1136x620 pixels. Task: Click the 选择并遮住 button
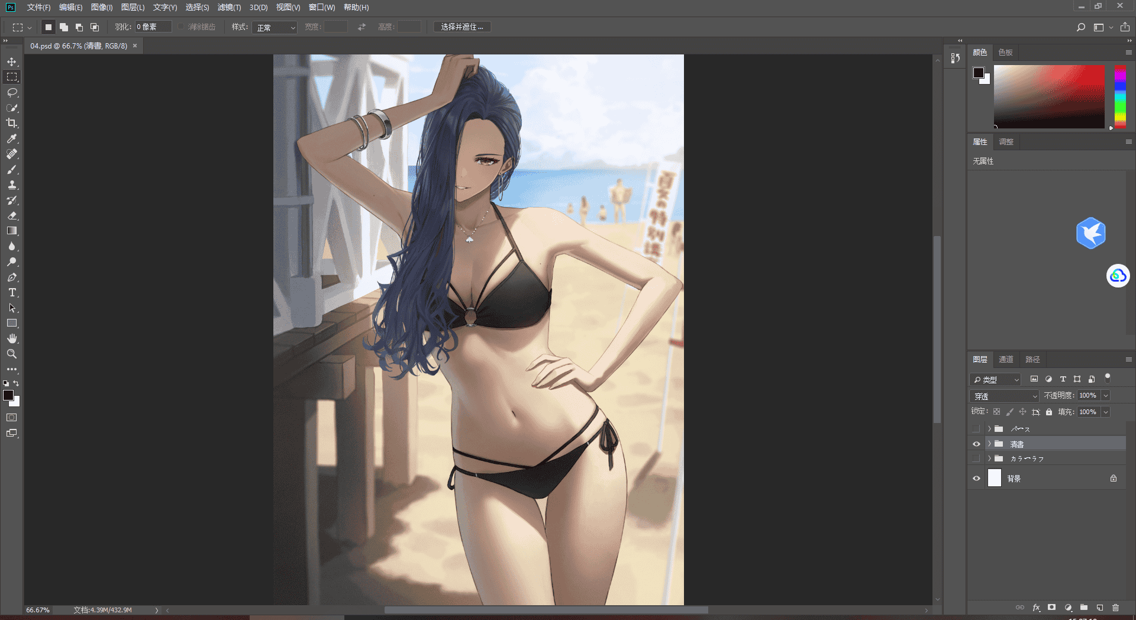point(462,27)
